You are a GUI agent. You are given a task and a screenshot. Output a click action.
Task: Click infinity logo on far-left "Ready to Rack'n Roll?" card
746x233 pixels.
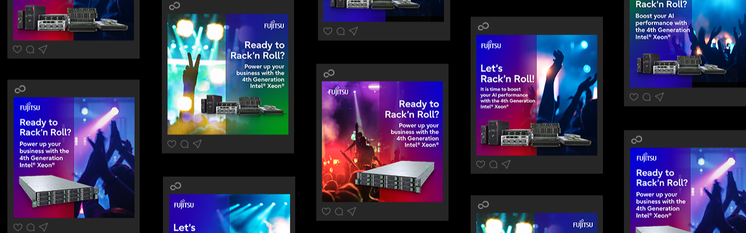click(x=20, y=89)
